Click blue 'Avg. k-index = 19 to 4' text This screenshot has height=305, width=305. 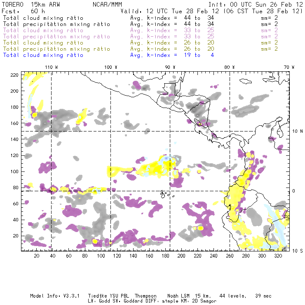[172, 55]
